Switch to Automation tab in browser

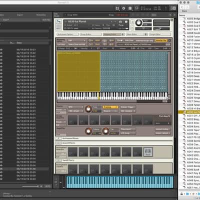click(x=41, y=15)
